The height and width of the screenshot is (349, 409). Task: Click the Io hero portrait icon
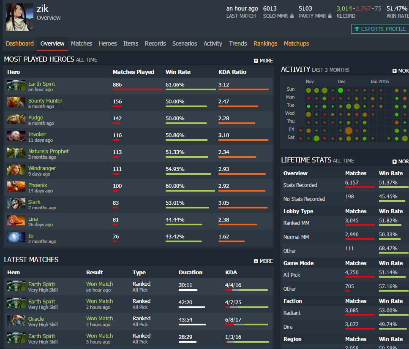coord(16,237)
